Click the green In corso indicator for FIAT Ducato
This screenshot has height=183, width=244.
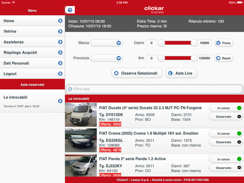tap(239, 108)
